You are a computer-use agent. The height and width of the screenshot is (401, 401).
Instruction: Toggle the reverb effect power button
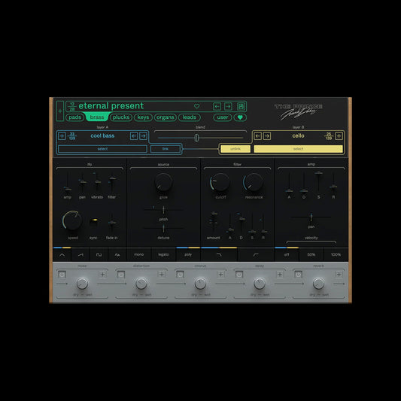[298, 275]
